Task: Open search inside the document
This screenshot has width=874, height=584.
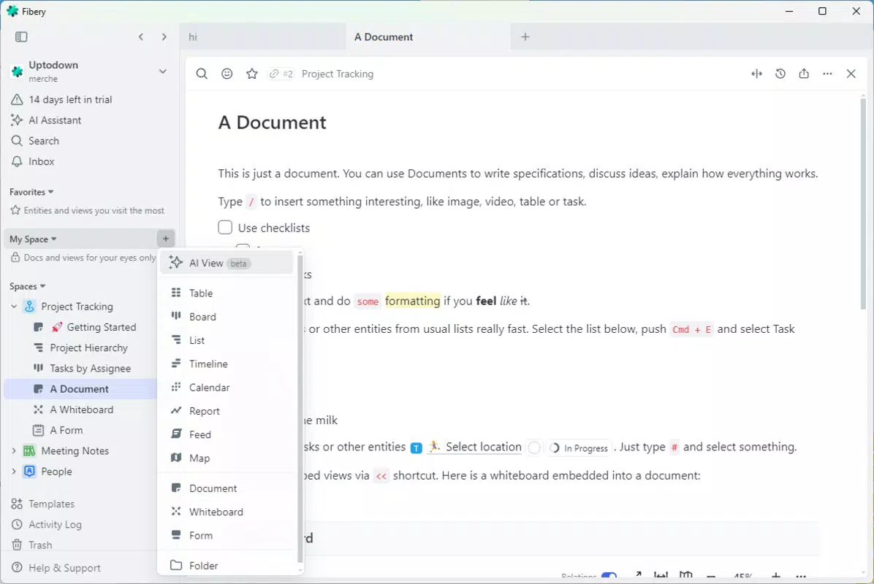Action: [202, 74]
